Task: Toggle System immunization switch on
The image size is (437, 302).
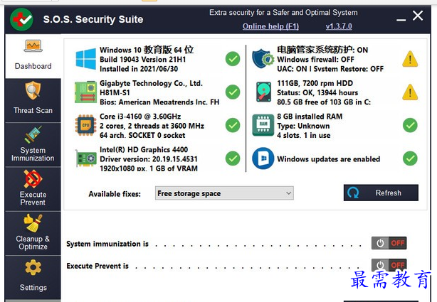Action: pyautogui.click(x=389, y=243)
